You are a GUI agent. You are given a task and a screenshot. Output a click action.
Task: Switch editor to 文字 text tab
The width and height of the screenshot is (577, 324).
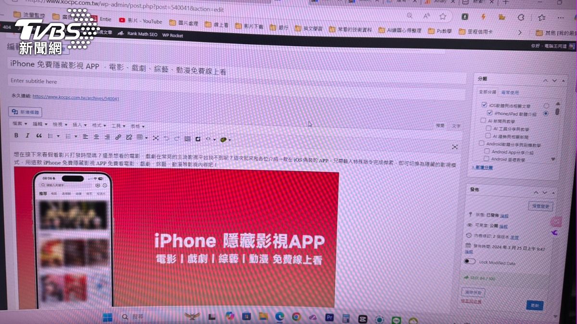coord(455,126)
